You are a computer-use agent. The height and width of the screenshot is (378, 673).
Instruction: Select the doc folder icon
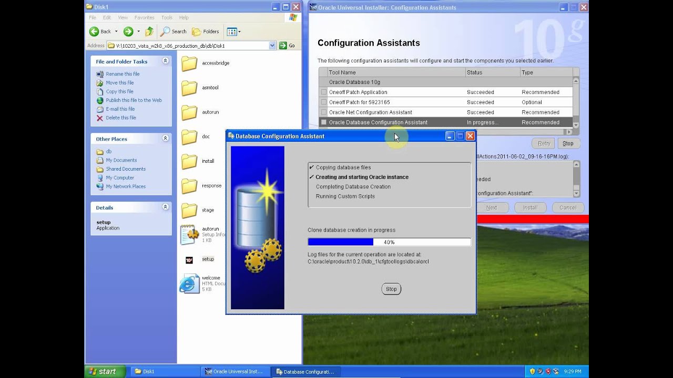(189, 137)
